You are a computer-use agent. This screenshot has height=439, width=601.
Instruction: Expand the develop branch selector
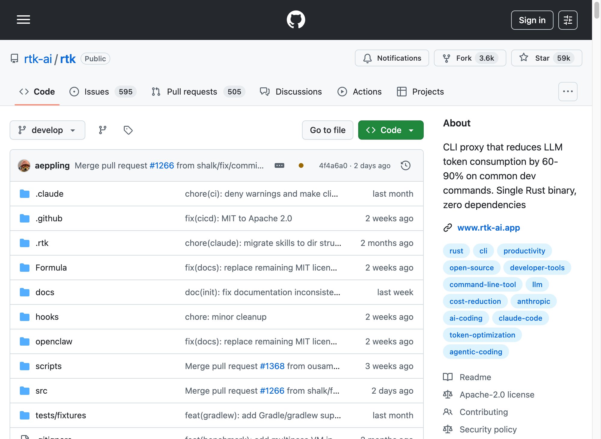pos(47,130)
